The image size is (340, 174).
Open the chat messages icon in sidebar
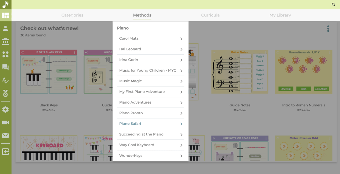pyautogui.click(x=5, y=67)
